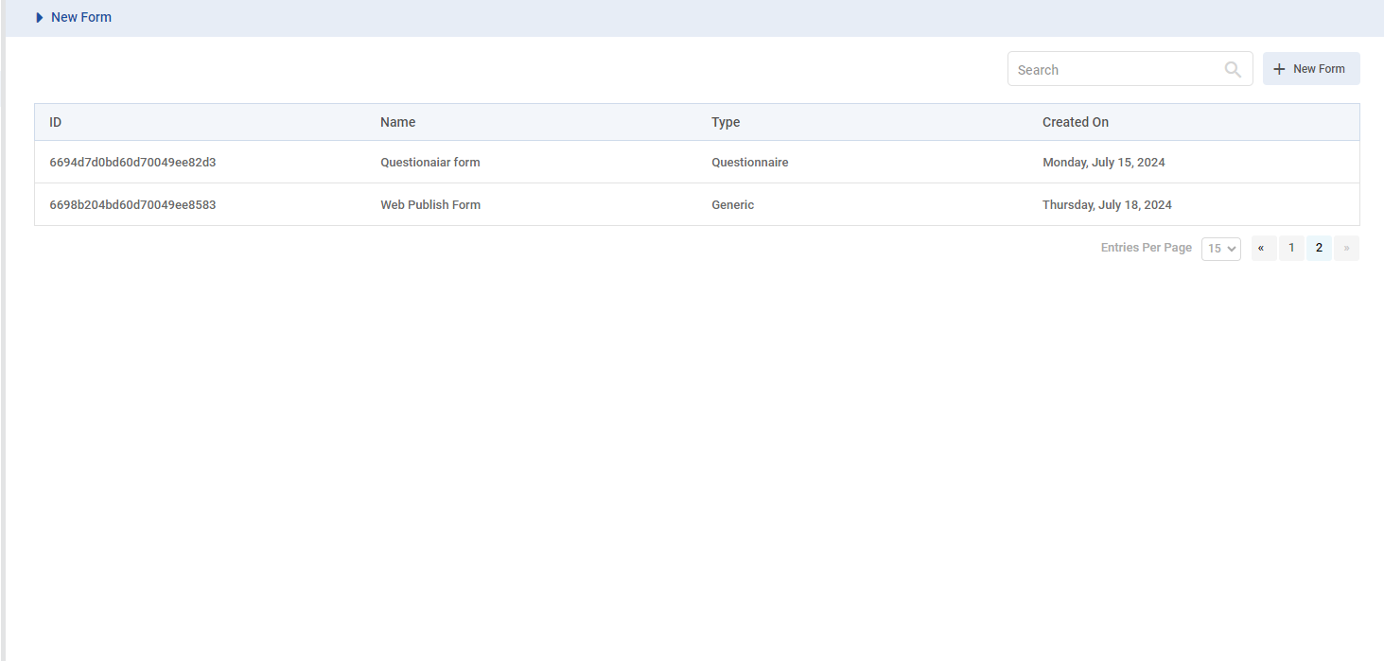Select page 2 in pagination
This screenshot has height=661, width=1384.
tap(1319, 248)
